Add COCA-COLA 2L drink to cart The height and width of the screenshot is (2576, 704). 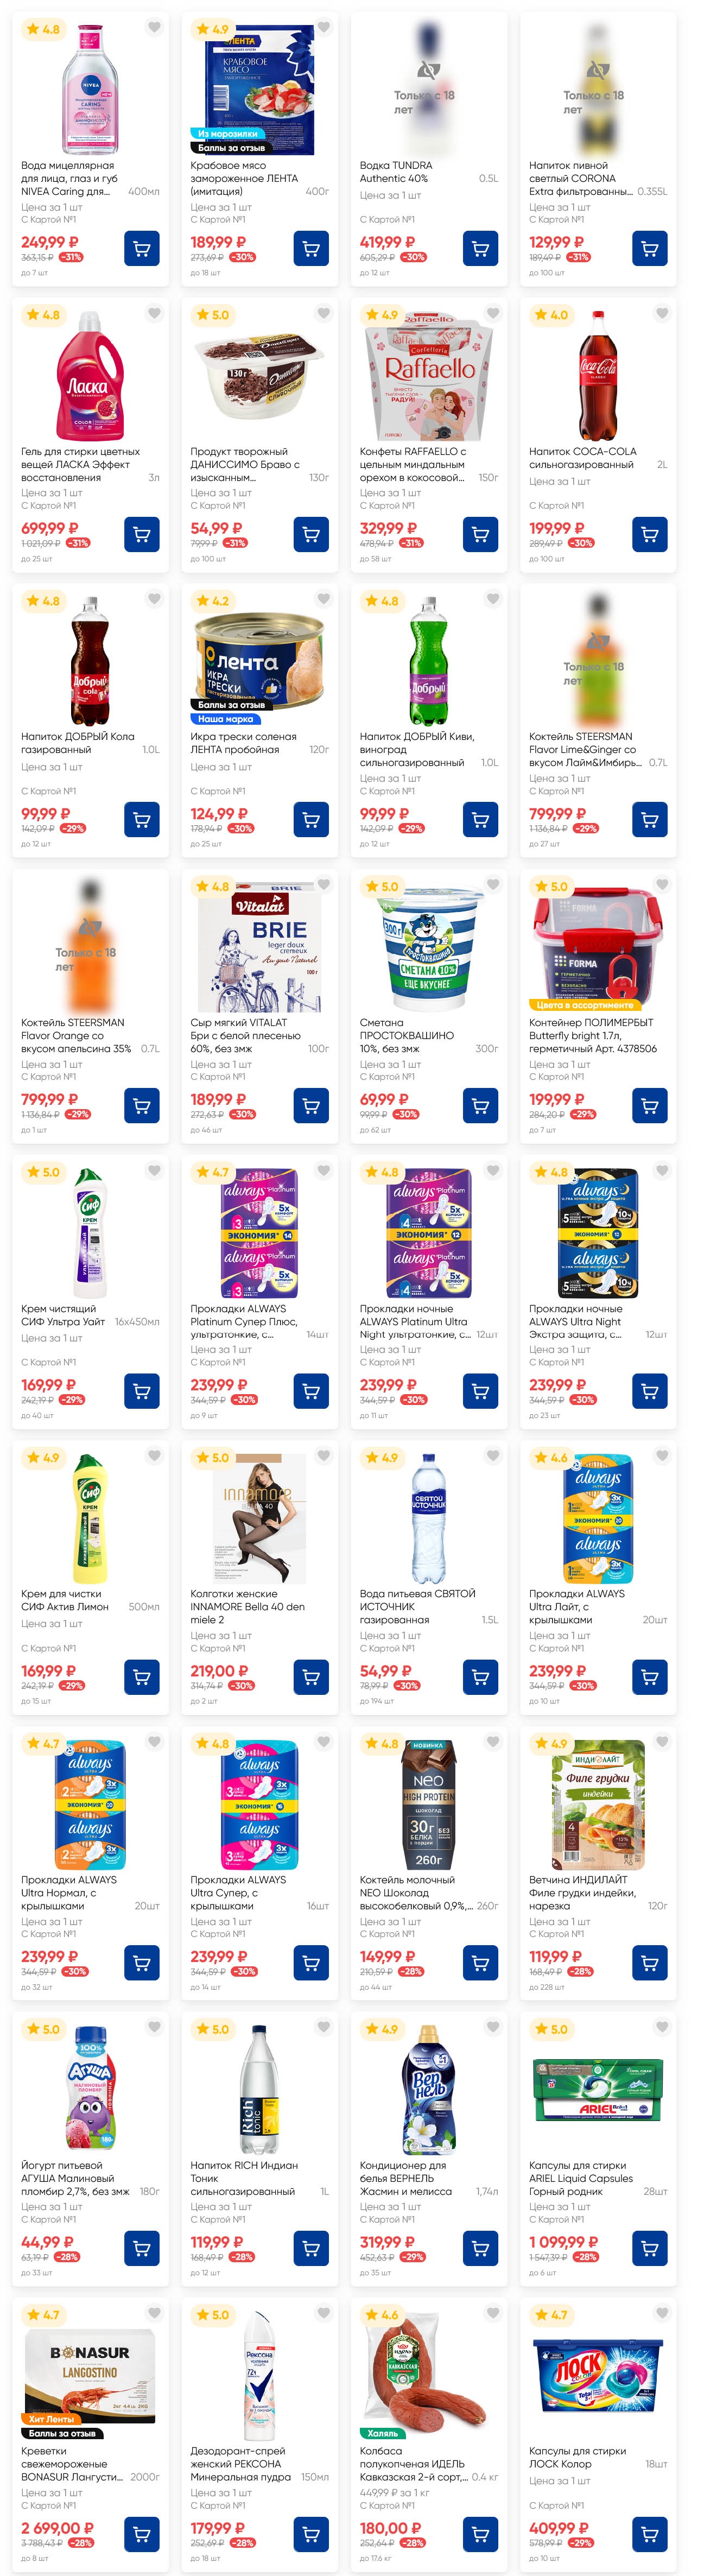click(x=649, y=534)
